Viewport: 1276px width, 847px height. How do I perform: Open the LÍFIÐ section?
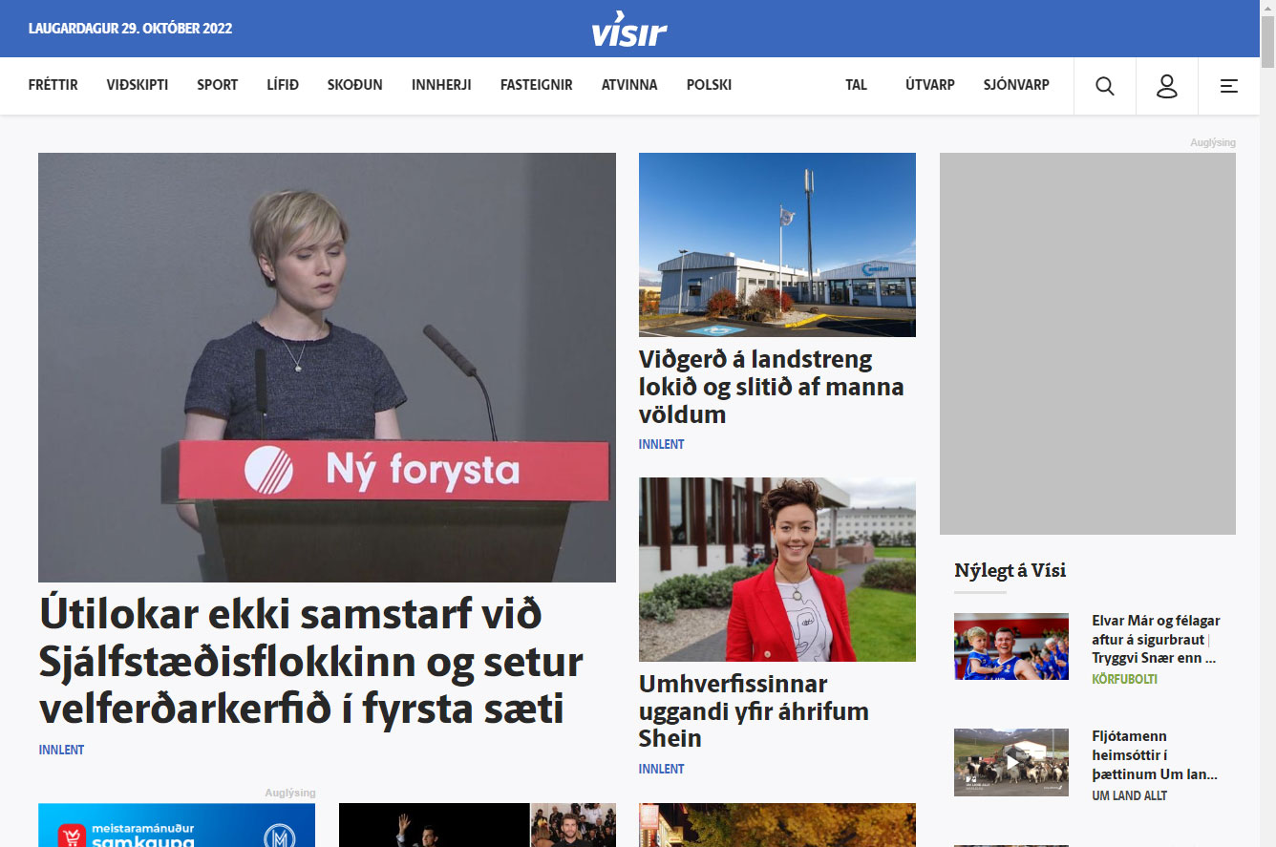tap(282, 85)
